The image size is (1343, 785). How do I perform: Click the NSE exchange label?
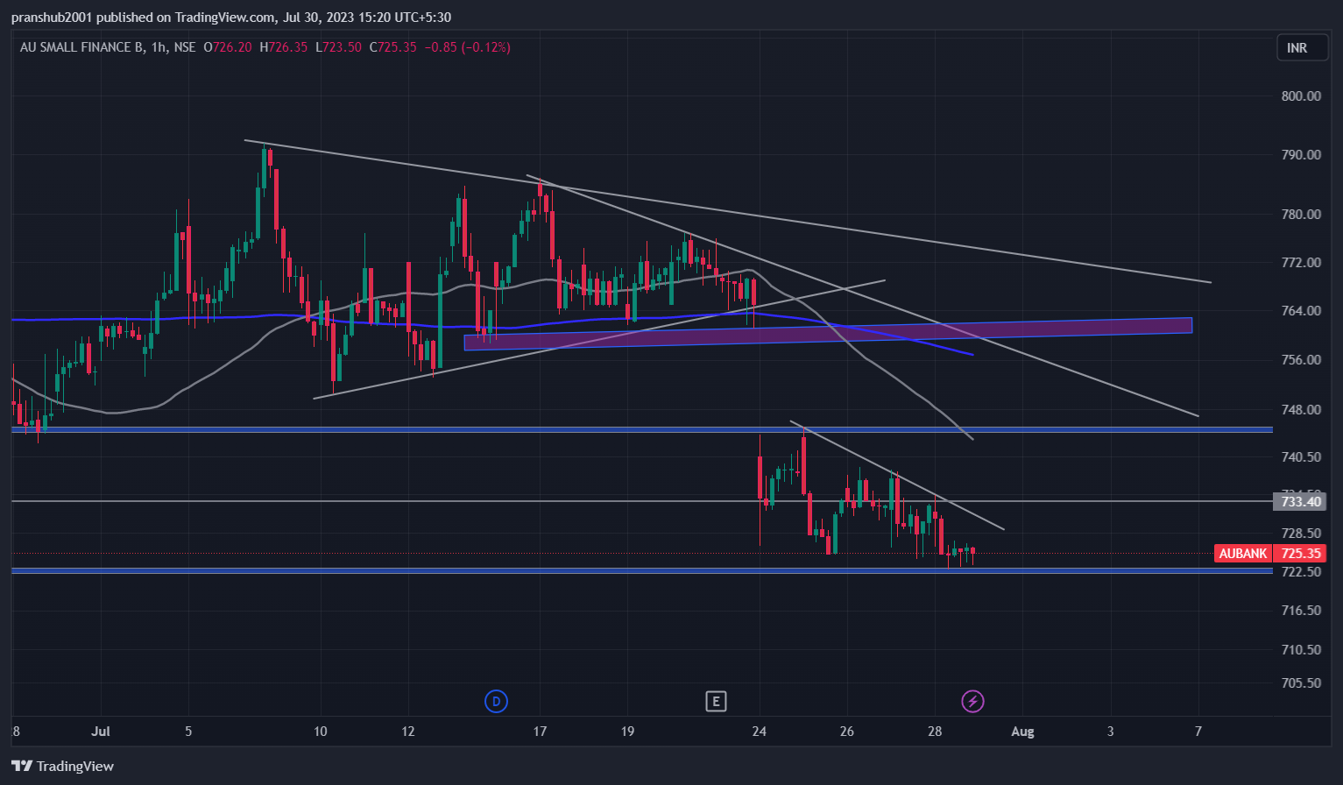[185, 47]
